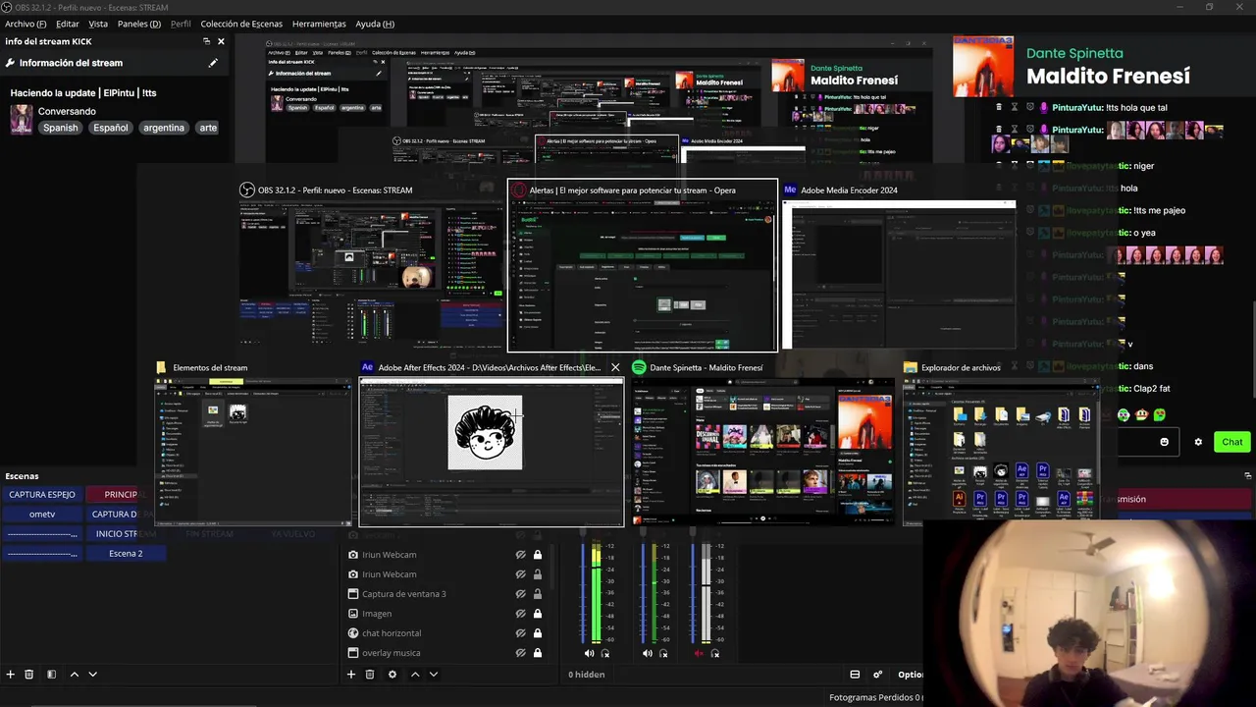Toggle visibility of Captura de ventana 3
This screenshot has width=1256, height=707.
pyautogui.click(x=521, y=594)
